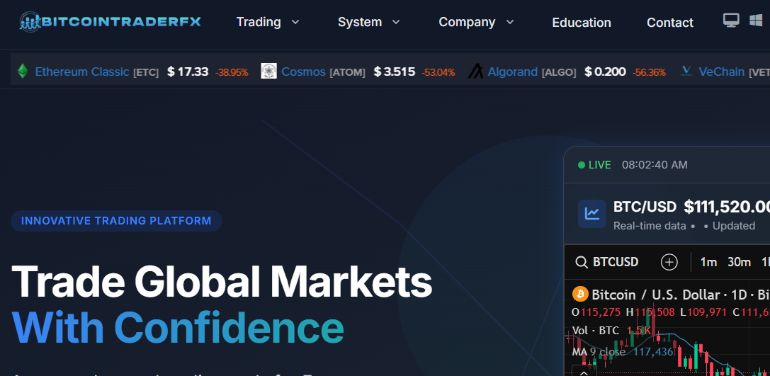Click the MA value 117,436
The width and height of the screenshot is (770, 376).
pos(653,352)
